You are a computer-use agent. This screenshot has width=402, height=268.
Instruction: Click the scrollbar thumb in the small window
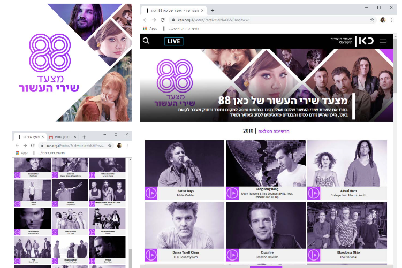point(130,258)
